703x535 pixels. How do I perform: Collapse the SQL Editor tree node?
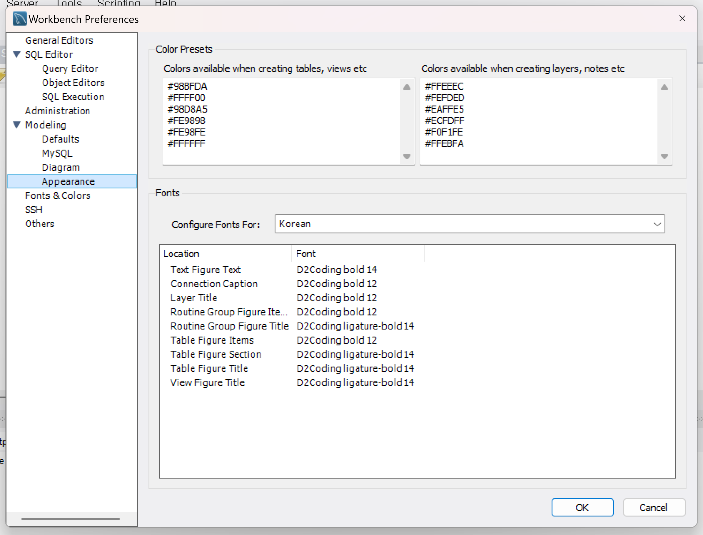(x=17, y=54)
